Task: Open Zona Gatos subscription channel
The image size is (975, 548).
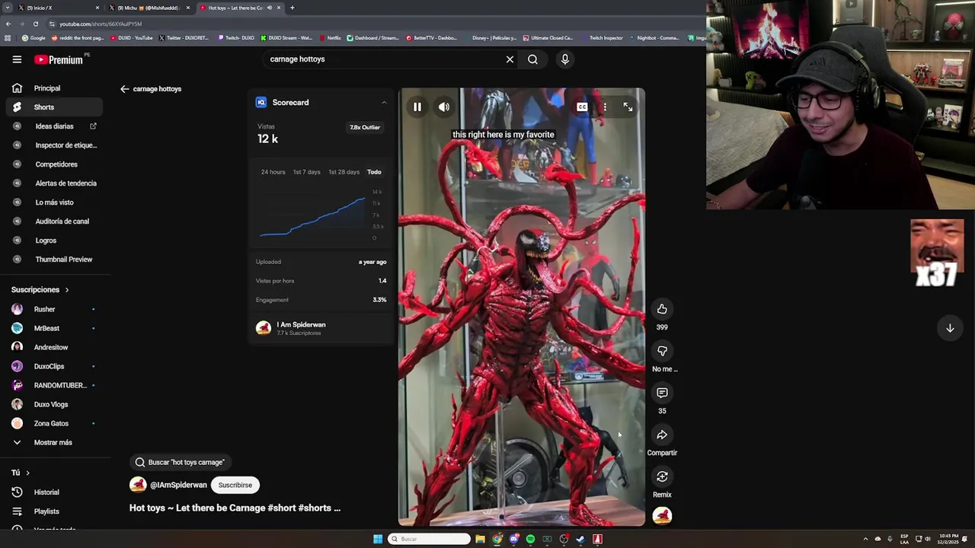Action: pyautogui.click(x=54, y=423)
